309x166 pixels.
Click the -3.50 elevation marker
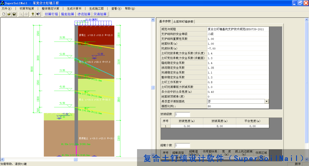point(62,70)
